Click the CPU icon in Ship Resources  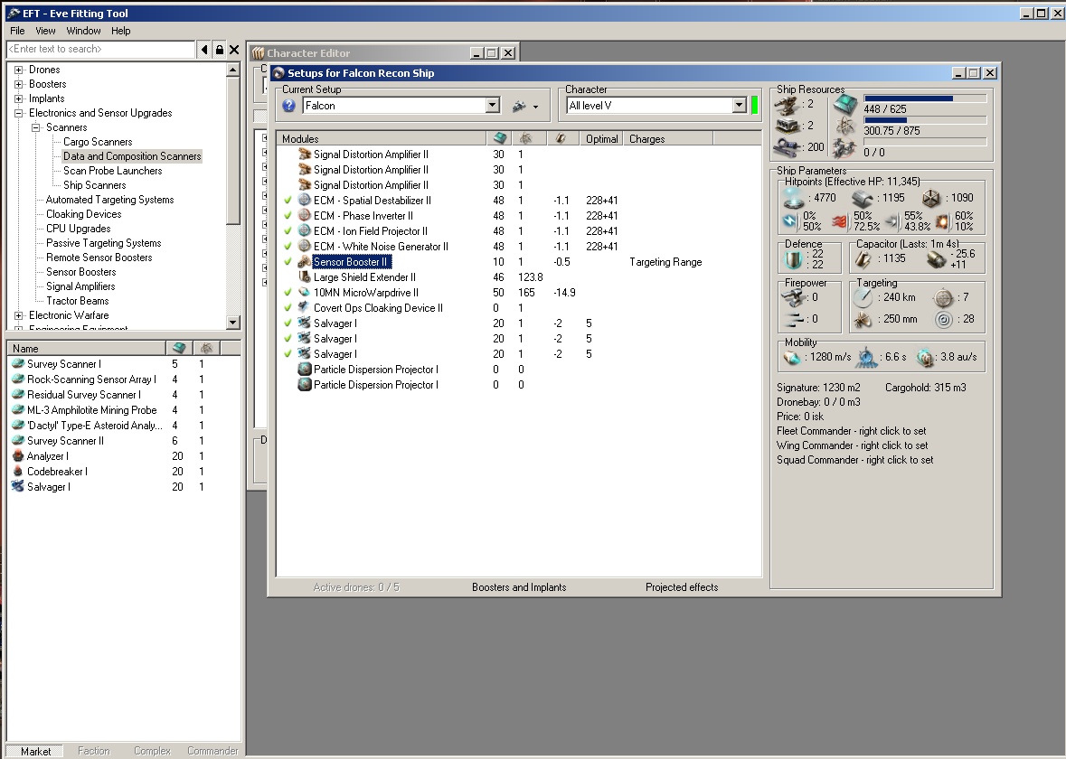845,106
